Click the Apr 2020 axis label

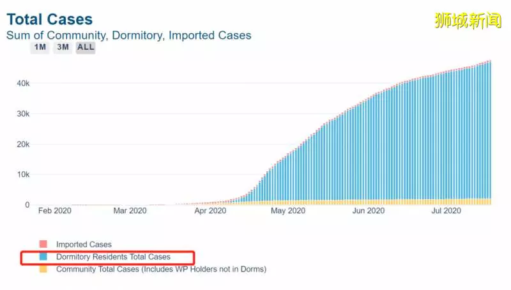(x=210, y=211)
